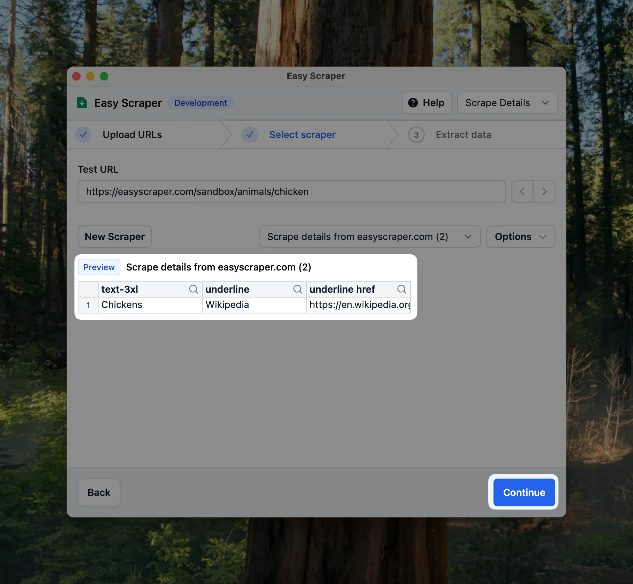Go to the Upload URLs step
This screenshot has width=633, height=584.
[132, 135]
